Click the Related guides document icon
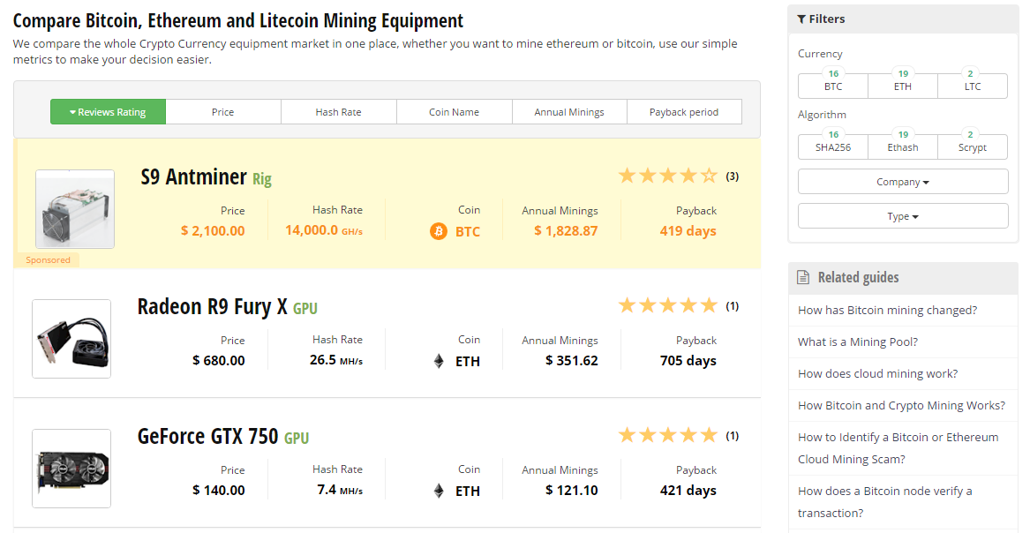1030x533 pixels. tap(803, 278)
